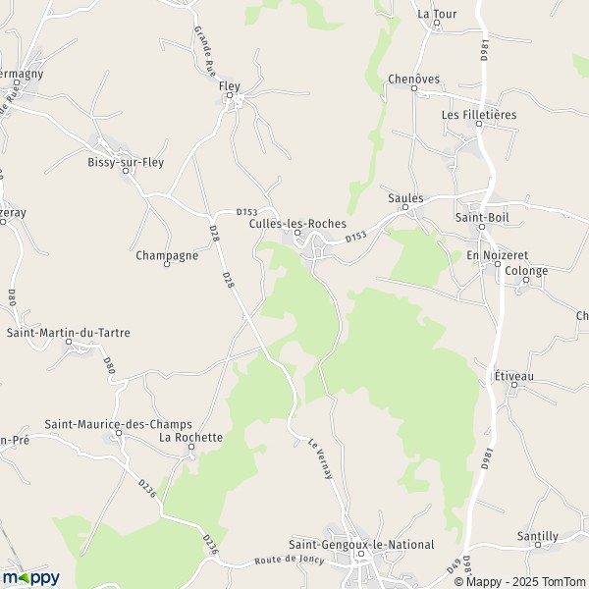Viewport: 589px width, 589px height.
Task: Click the Santilly place marker
Action: 538,545
